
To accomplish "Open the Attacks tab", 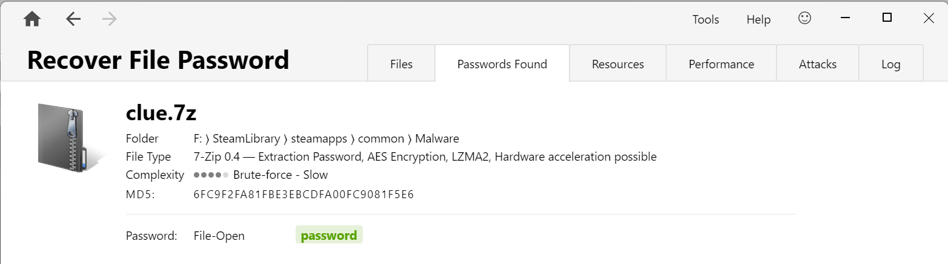I will click(x=818, y=63).
